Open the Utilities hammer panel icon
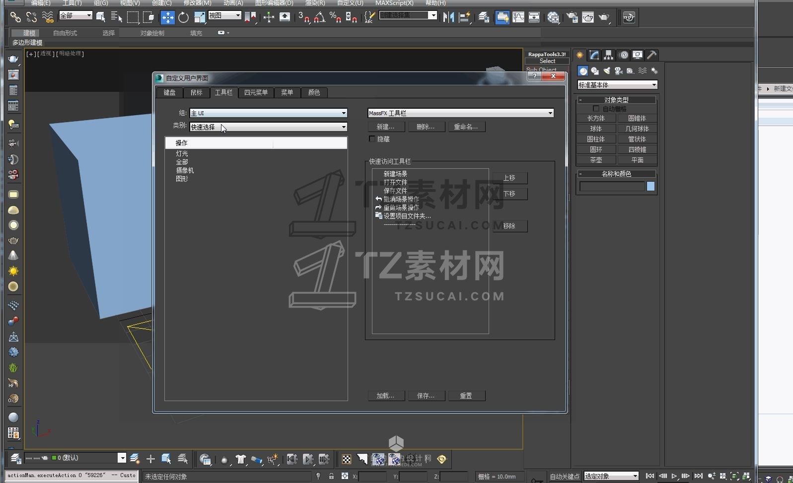This screenshot has width=793, height=483. click(x=651, y=55)
